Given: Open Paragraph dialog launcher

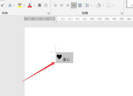Looking at the screenshot, I should 122,13.
